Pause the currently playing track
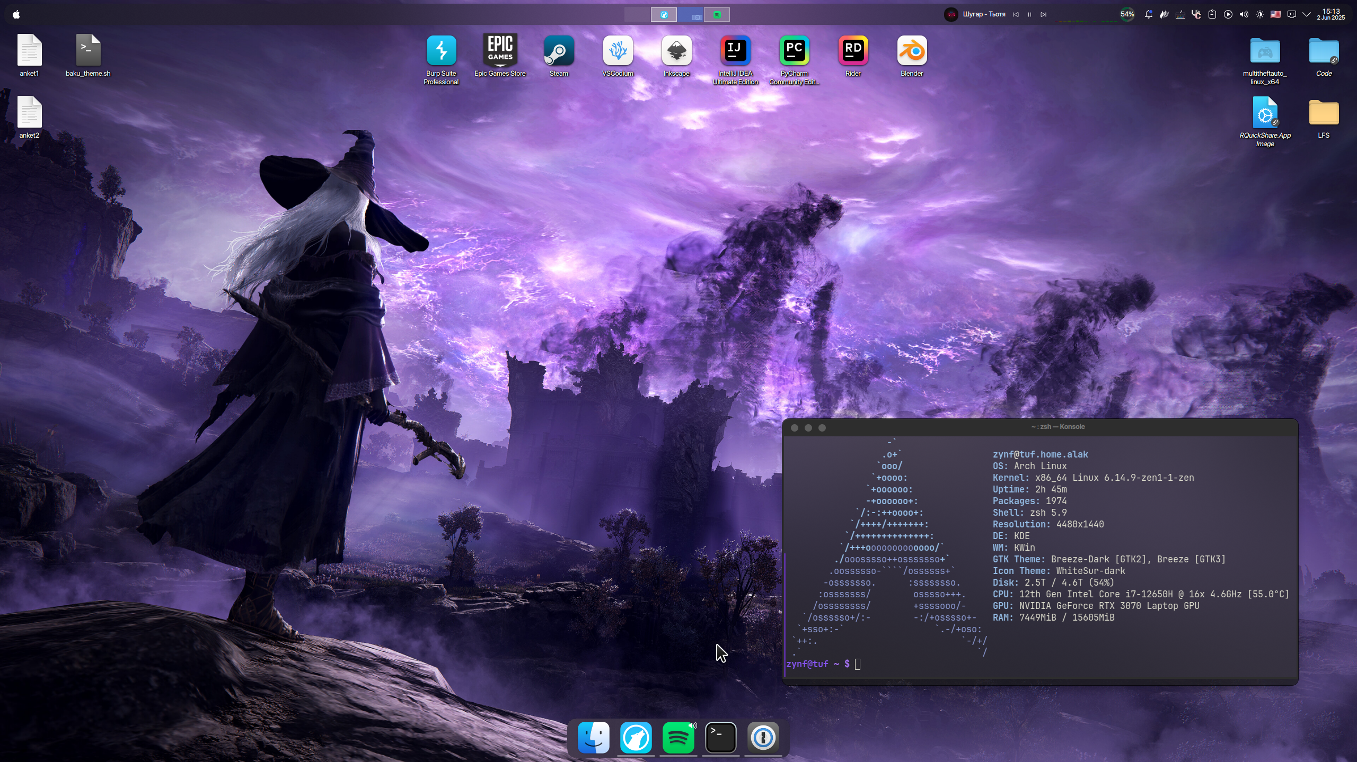This screenshot has width=1357, height=762. (x=1029, y=14)
